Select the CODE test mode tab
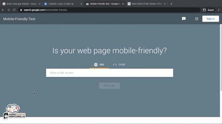 pos(119,65)
